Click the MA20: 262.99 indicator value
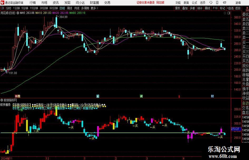The height and width of the screenshot is (160, 249). pos(60,13)
